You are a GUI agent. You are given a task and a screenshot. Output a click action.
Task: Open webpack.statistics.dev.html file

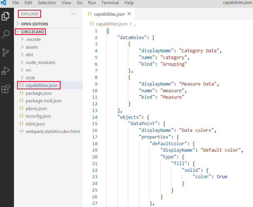click(52, 131)
